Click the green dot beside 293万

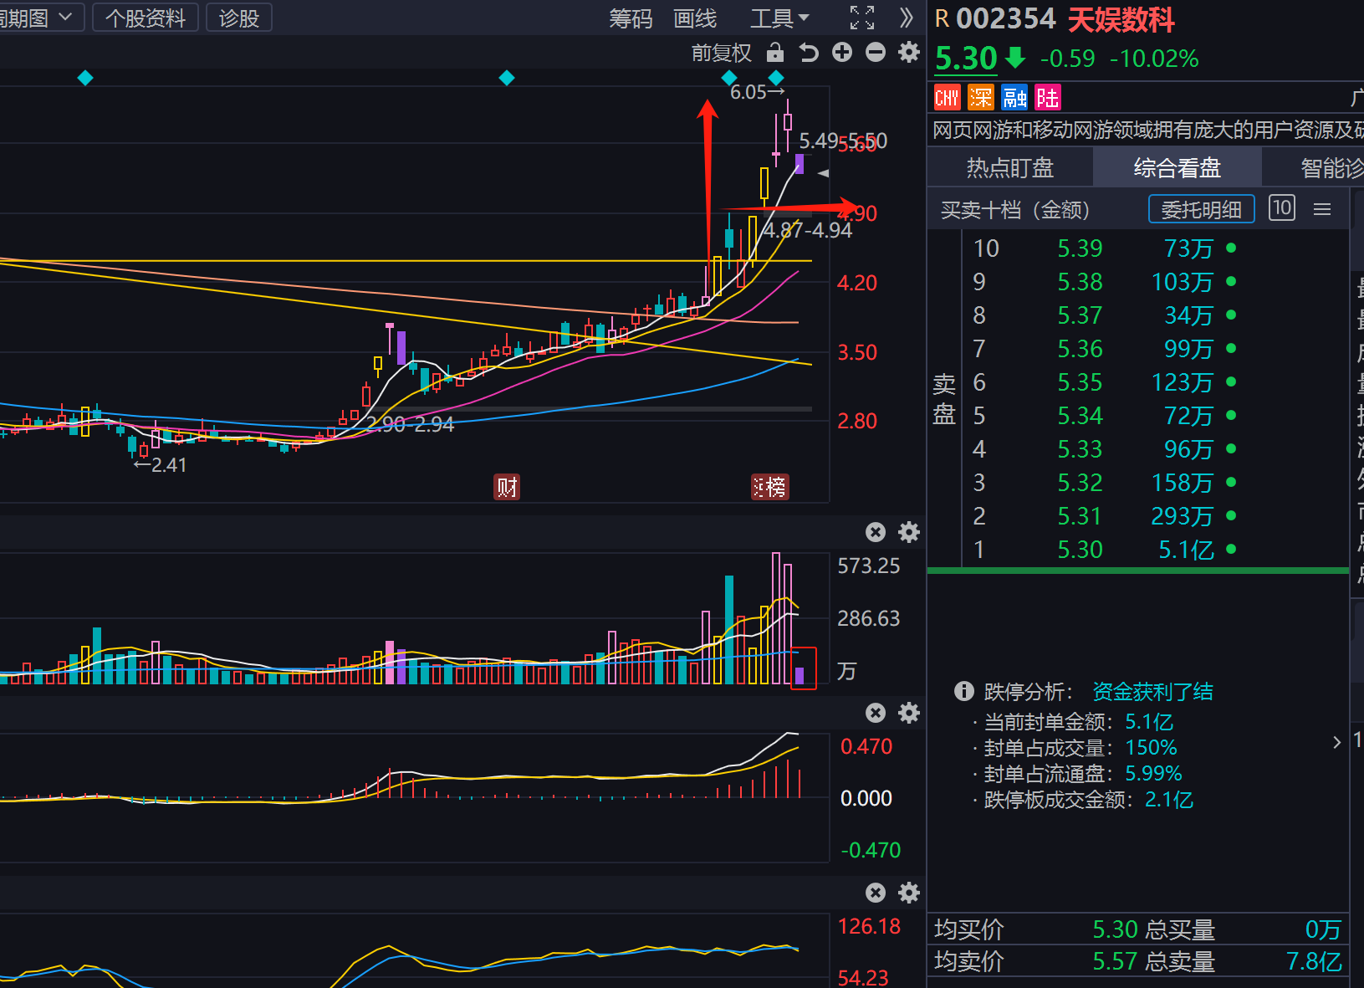point(1231,515)
